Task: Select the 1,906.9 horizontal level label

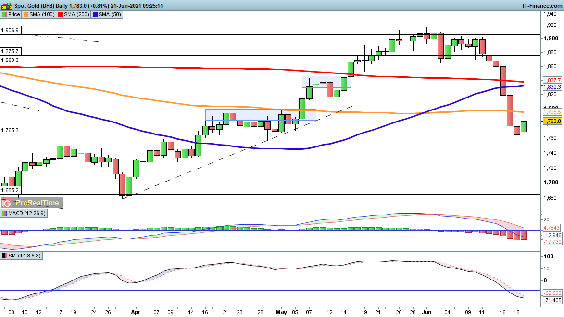Action: 10,30
